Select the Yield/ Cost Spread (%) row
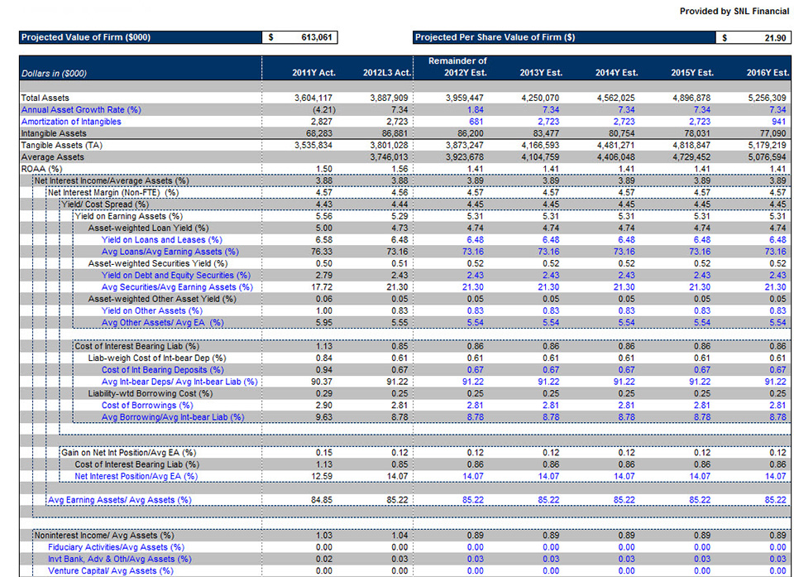The image size is (794, 577). tap(105, 204)
